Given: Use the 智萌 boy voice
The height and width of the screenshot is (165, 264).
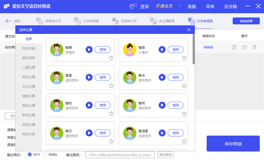Looking at the screenshot, I should click(103, 49).
